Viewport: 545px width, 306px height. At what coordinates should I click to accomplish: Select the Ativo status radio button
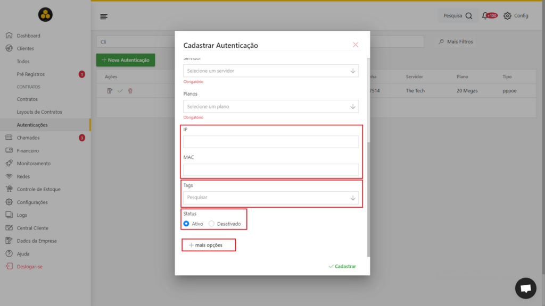point(186,224)
